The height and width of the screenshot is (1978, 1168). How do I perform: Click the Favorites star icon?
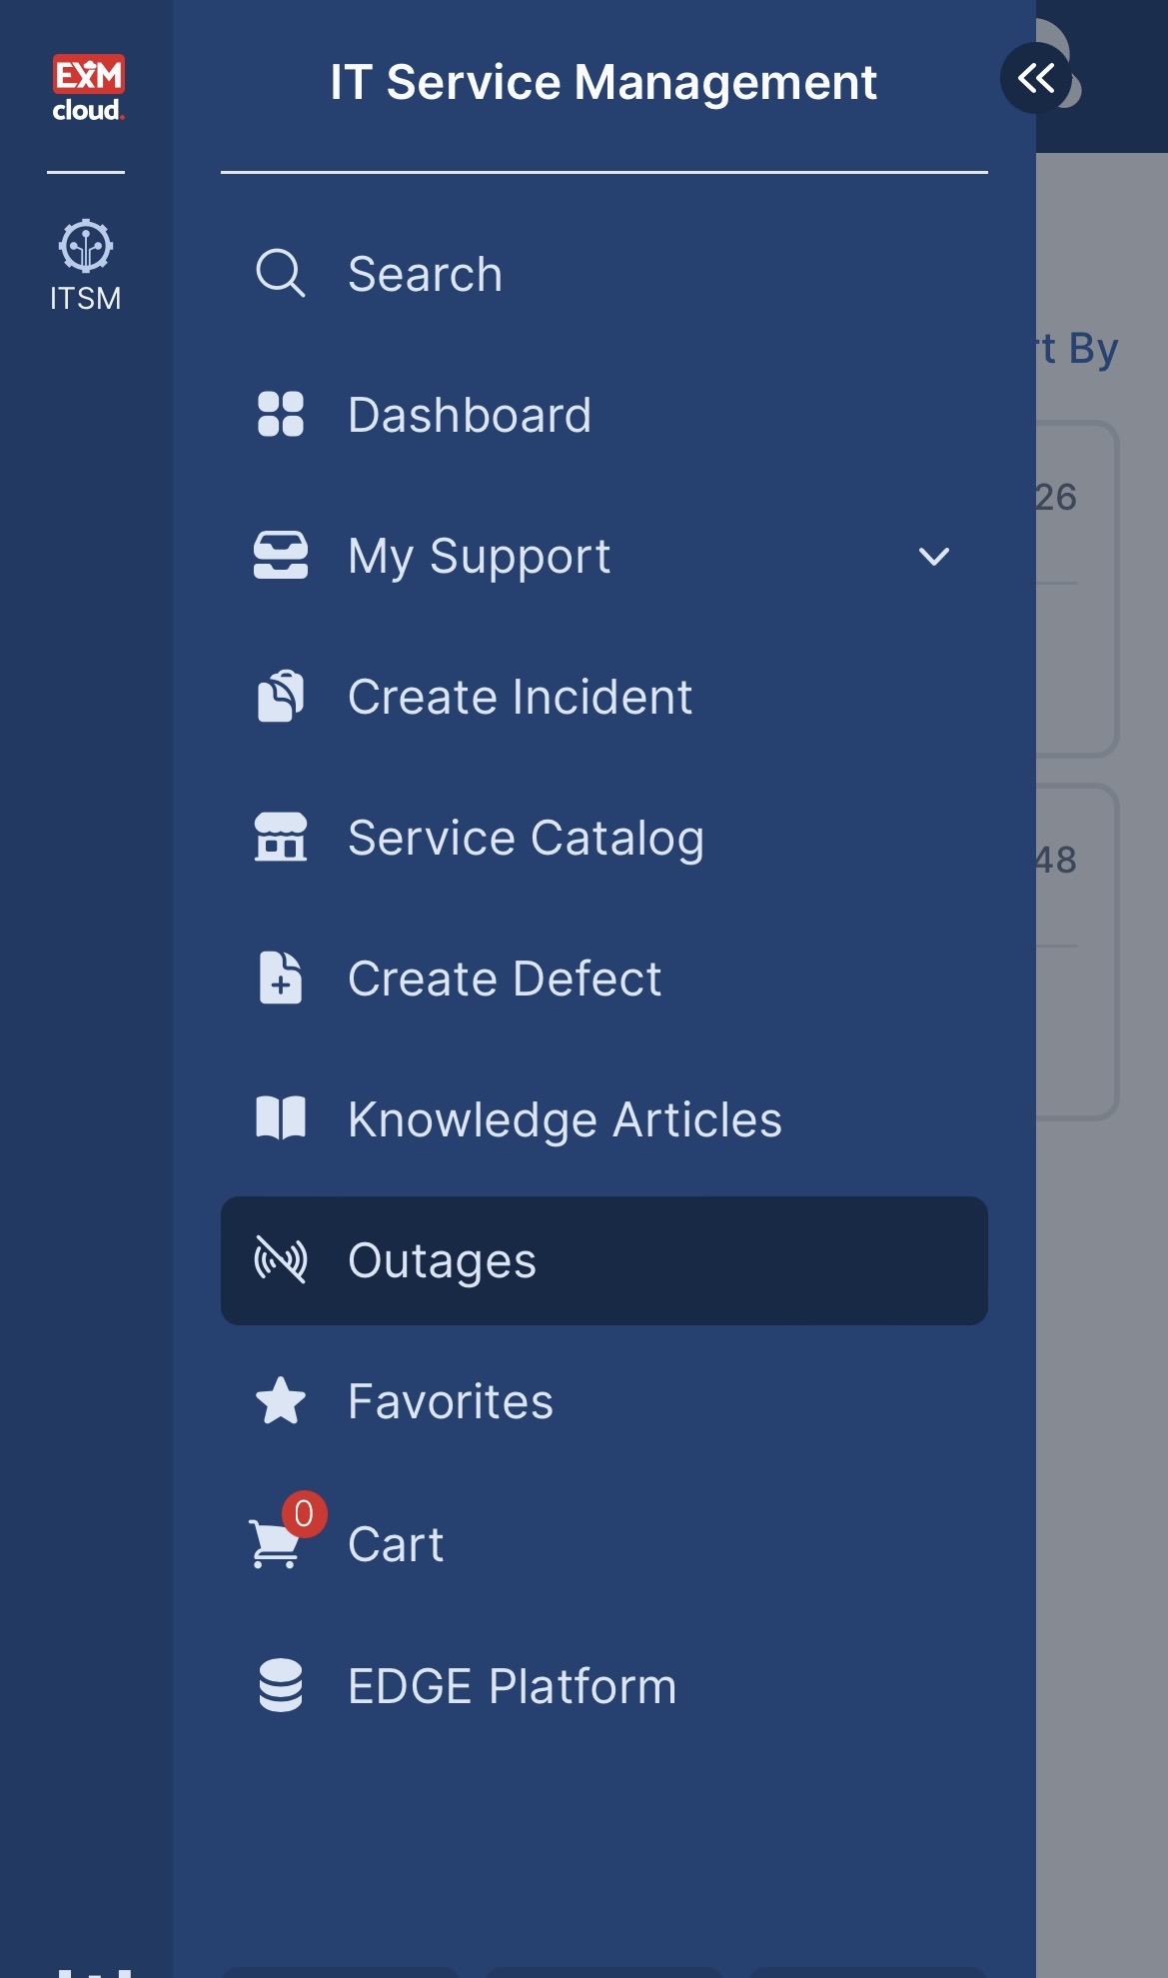(280, 1401)
